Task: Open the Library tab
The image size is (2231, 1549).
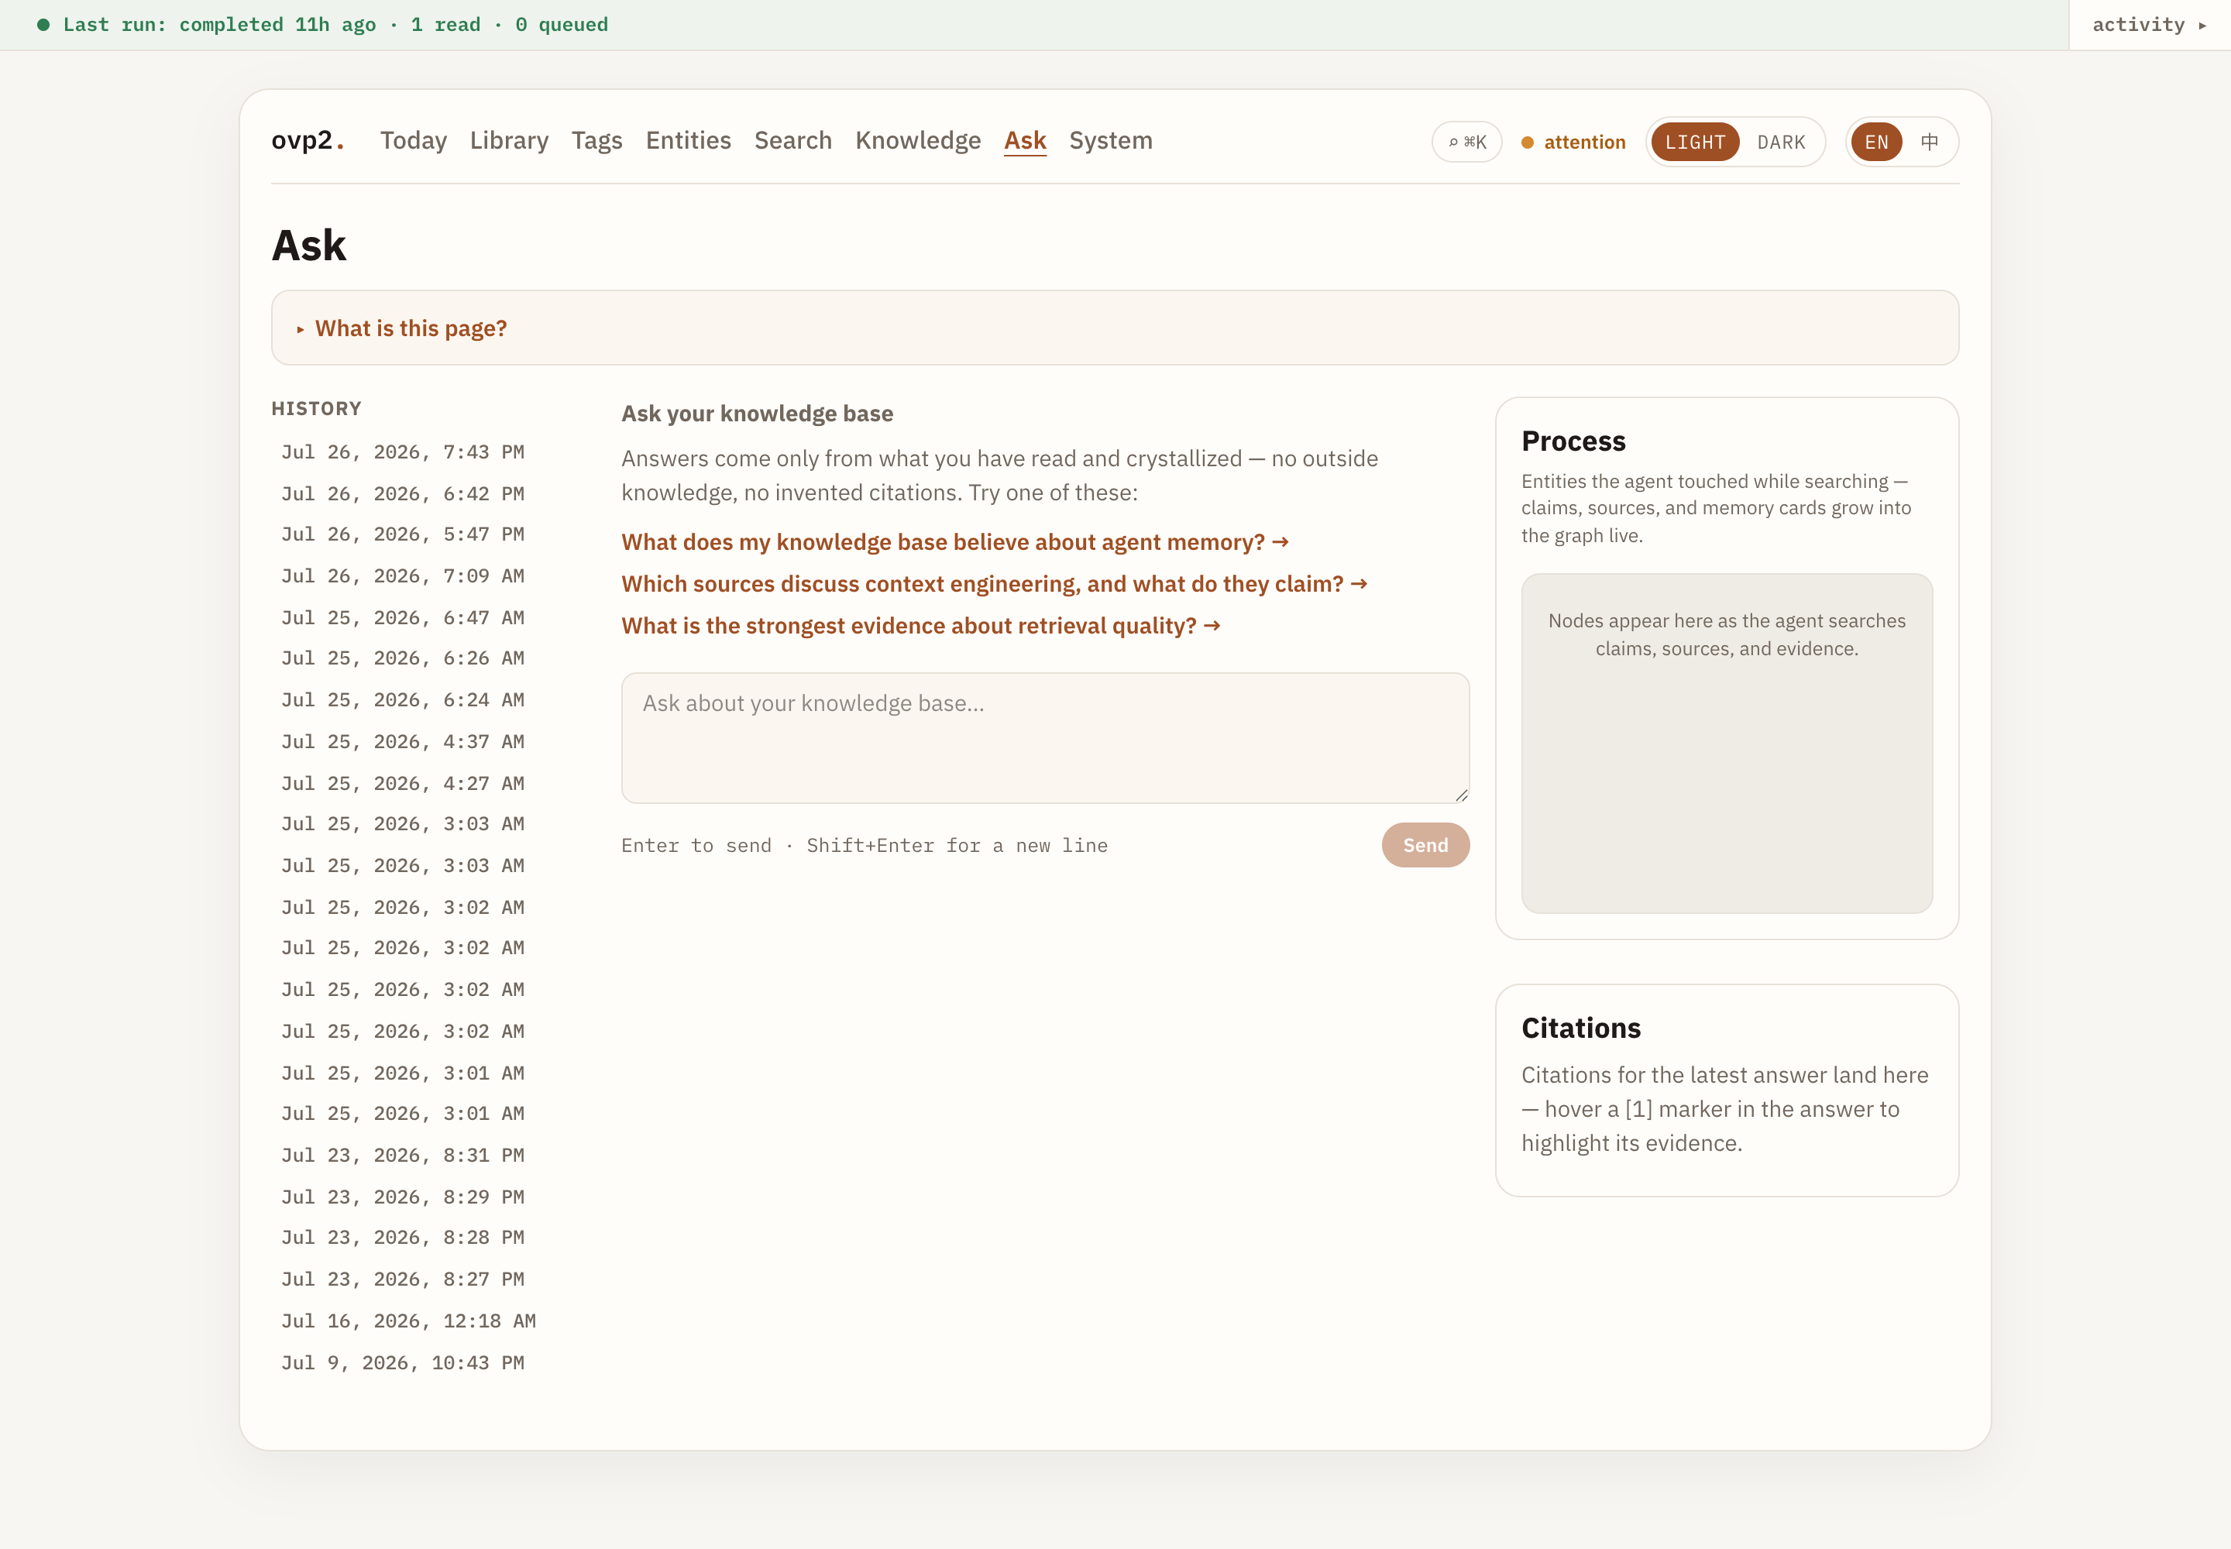Action: click(509, 141)
